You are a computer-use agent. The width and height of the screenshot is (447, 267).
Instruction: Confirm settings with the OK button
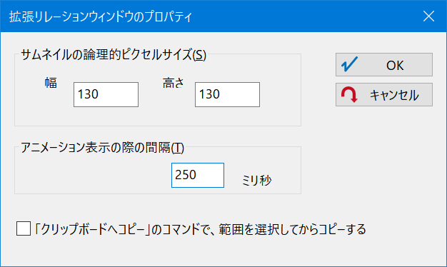[x=384, y=65]
